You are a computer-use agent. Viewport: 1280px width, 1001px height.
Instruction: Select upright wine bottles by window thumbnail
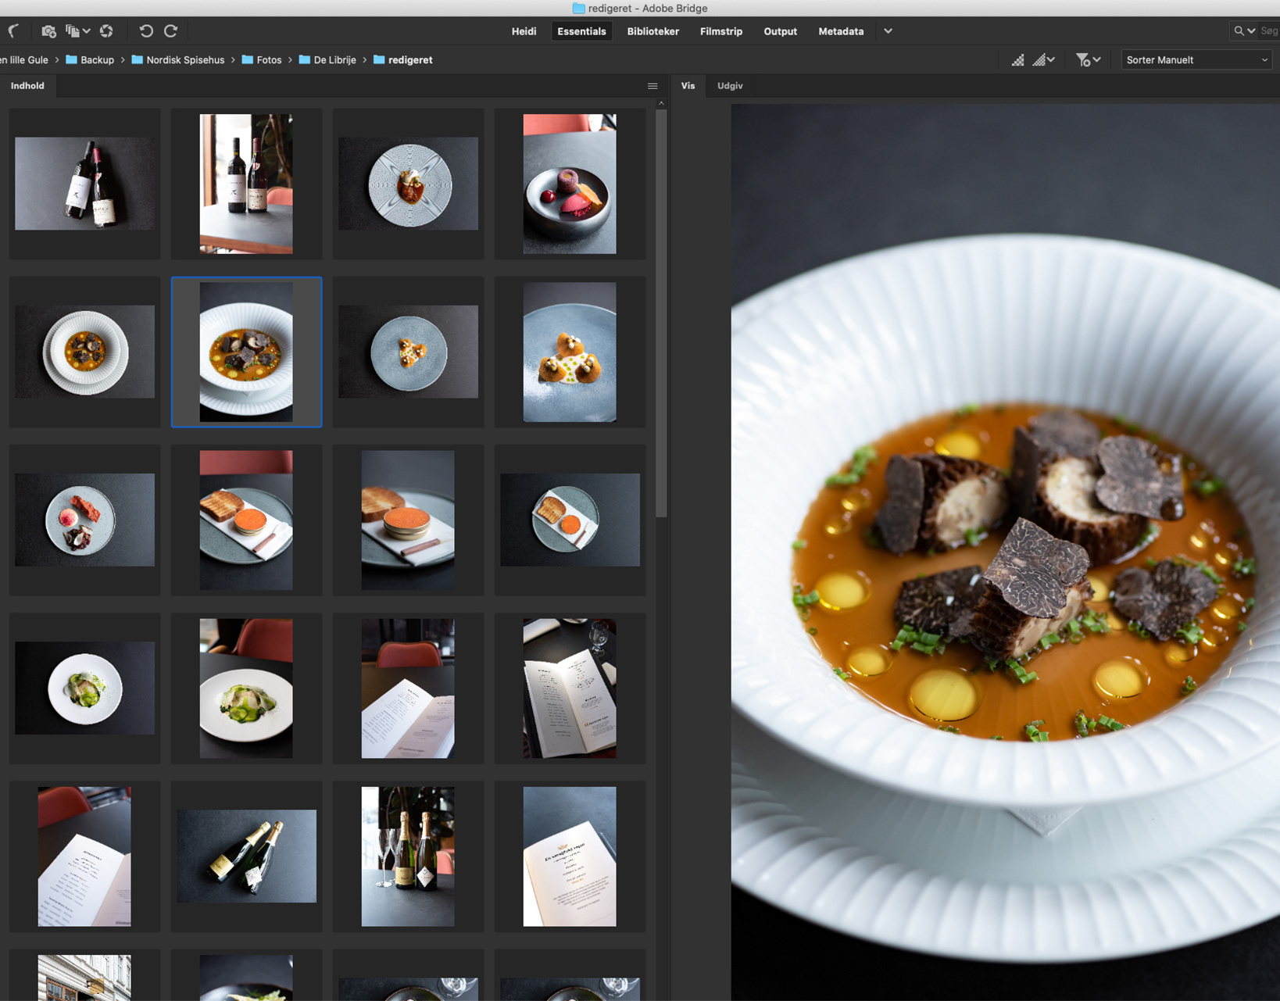click(246, 184)
